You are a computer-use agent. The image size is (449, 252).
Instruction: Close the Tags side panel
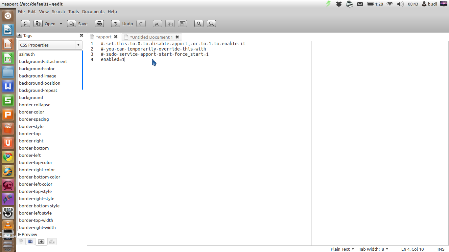click(x=82, y=35)
